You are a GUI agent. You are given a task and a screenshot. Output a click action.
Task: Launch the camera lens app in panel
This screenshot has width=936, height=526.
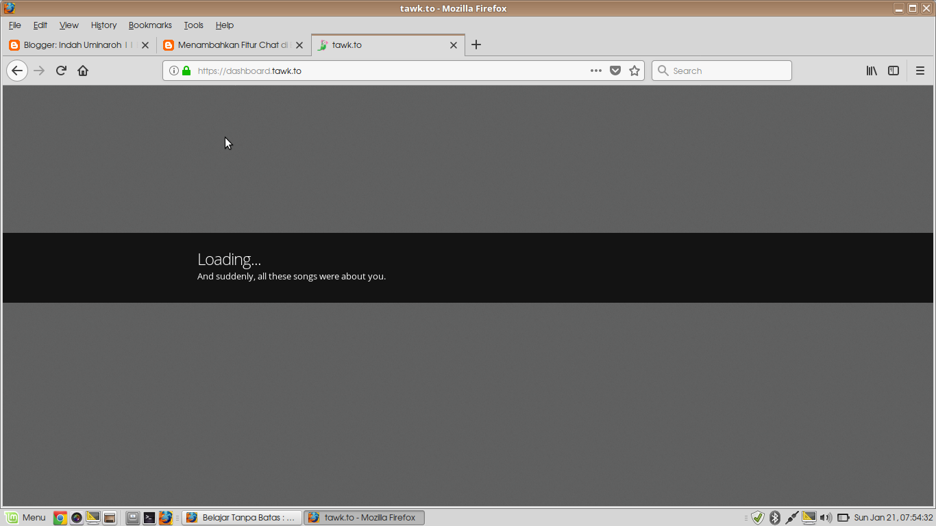77,518
